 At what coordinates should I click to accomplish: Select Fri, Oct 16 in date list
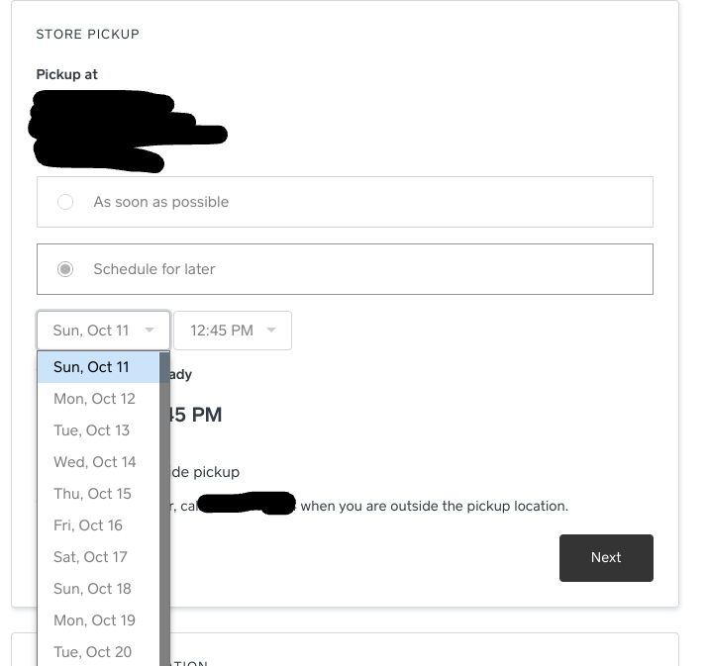tap(88, 525)
